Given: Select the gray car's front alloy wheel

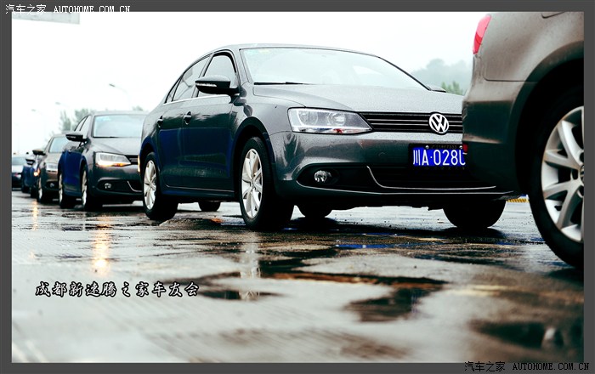Looking at the screenshot, I should tap(253, 184).
